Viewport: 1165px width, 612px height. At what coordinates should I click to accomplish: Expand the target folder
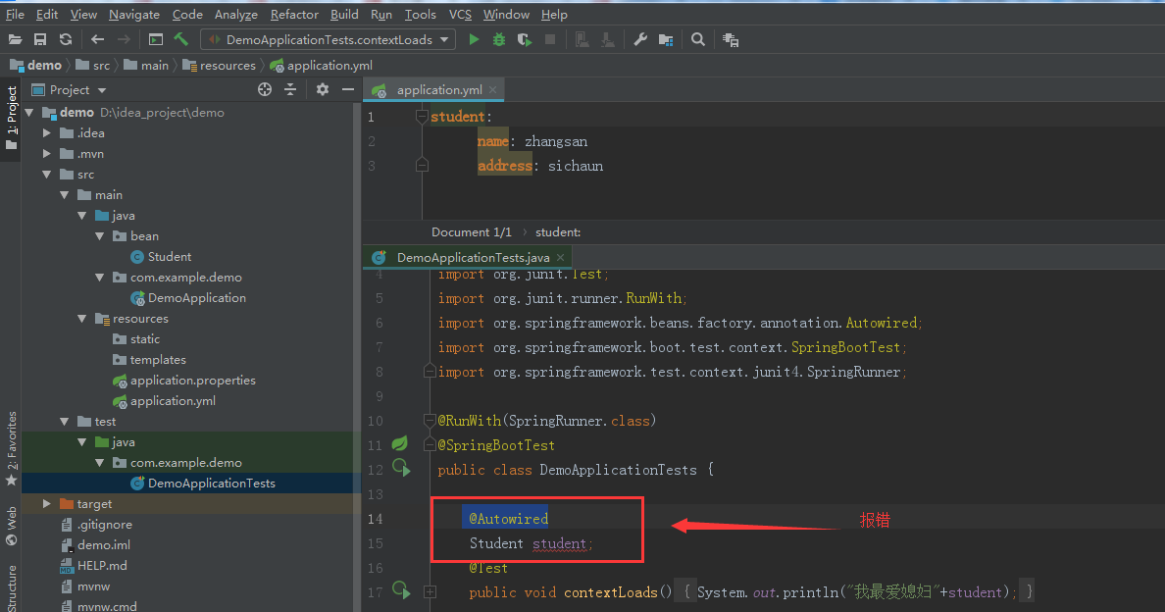coord(47,504)
